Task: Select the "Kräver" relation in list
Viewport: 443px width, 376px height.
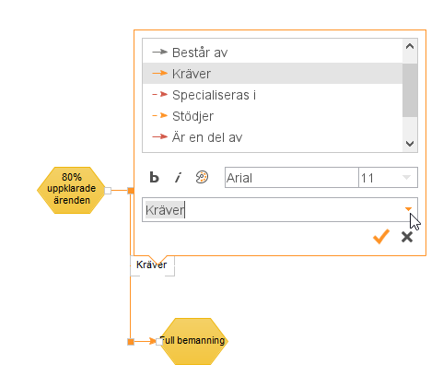Action: (x=273, y=74)
